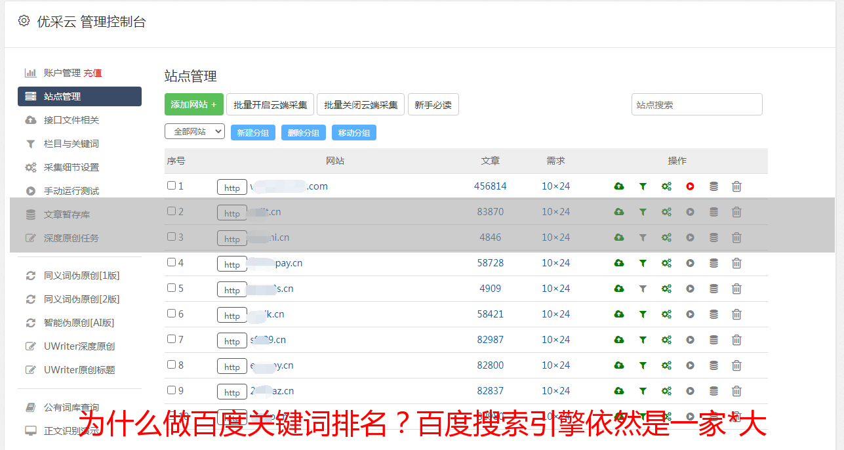This screenshot has height=450, width=844.
Task: Click the cloud upload icon in row 9
Action: click(619, 391)
